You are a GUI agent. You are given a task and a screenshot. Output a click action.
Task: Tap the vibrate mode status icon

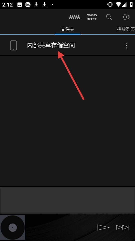coord(110,5)
